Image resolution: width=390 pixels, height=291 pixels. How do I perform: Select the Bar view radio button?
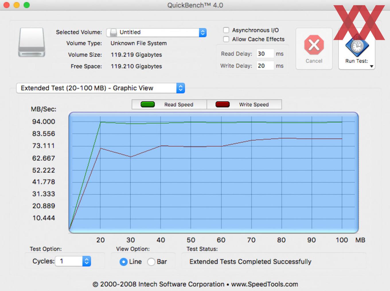point(151,262)
